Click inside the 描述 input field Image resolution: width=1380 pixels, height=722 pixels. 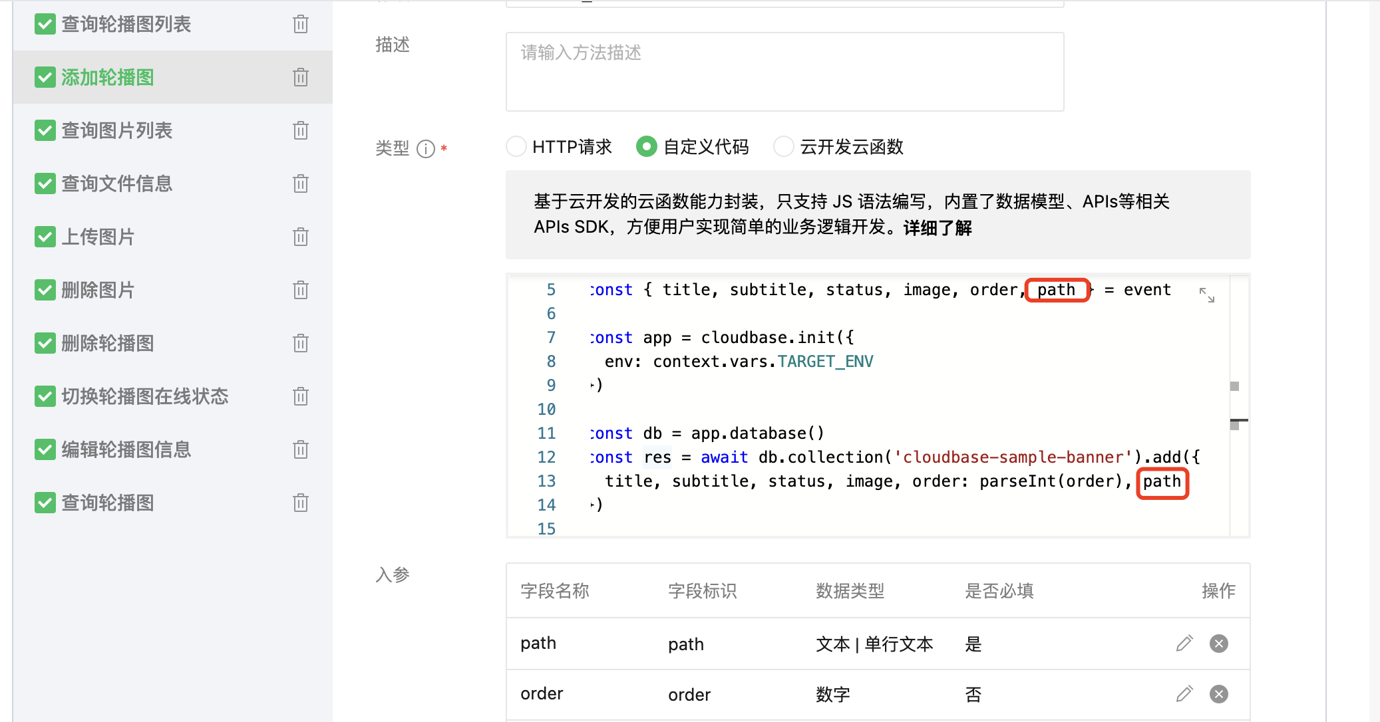click(784, 72)
